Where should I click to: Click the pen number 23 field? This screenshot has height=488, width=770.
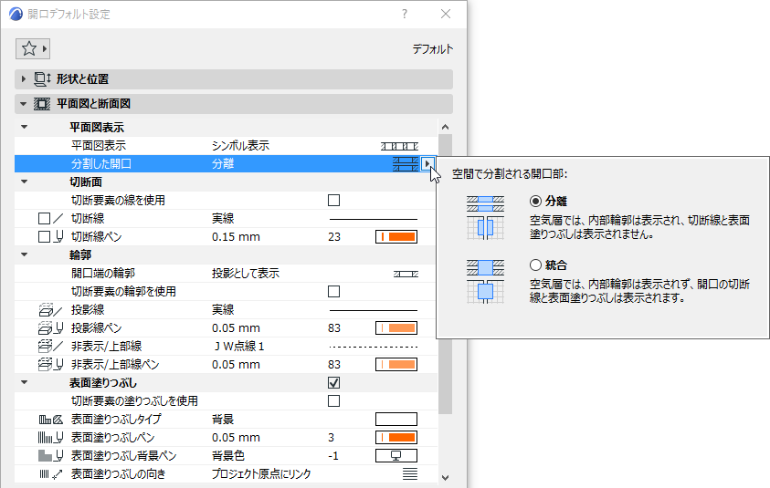334,237
